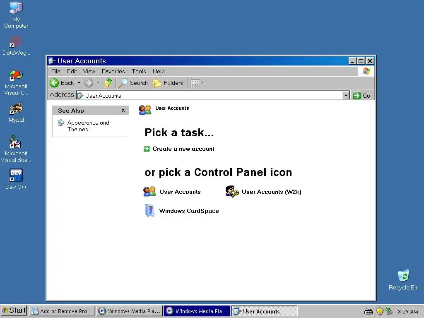Open the View menu
The height and width of the screenshot is (318, 424).
point(89,71)
